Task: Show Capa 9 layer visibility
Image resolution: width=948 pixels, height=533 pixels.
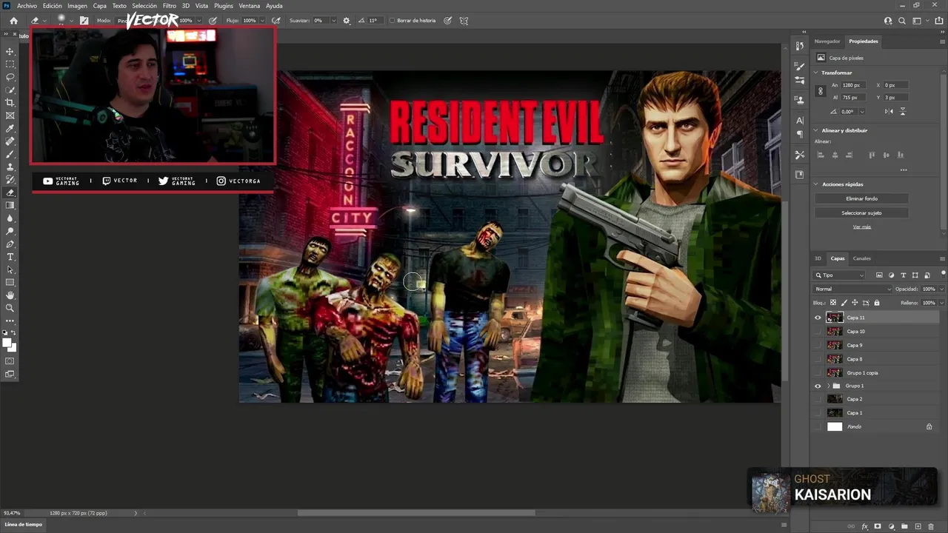Action: pos(818,345)
